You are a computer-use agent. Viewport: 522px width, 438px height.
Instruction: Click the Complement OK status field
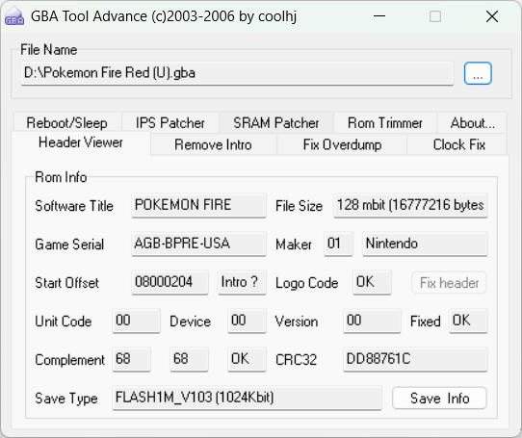(x=247, y=360)
